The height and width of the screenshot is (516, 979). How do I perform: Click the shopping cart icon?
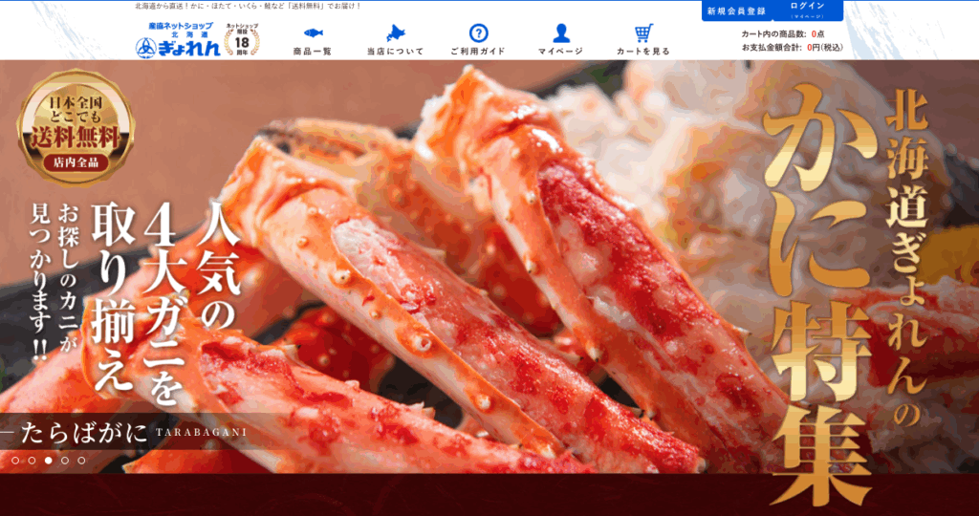(642, 32)
